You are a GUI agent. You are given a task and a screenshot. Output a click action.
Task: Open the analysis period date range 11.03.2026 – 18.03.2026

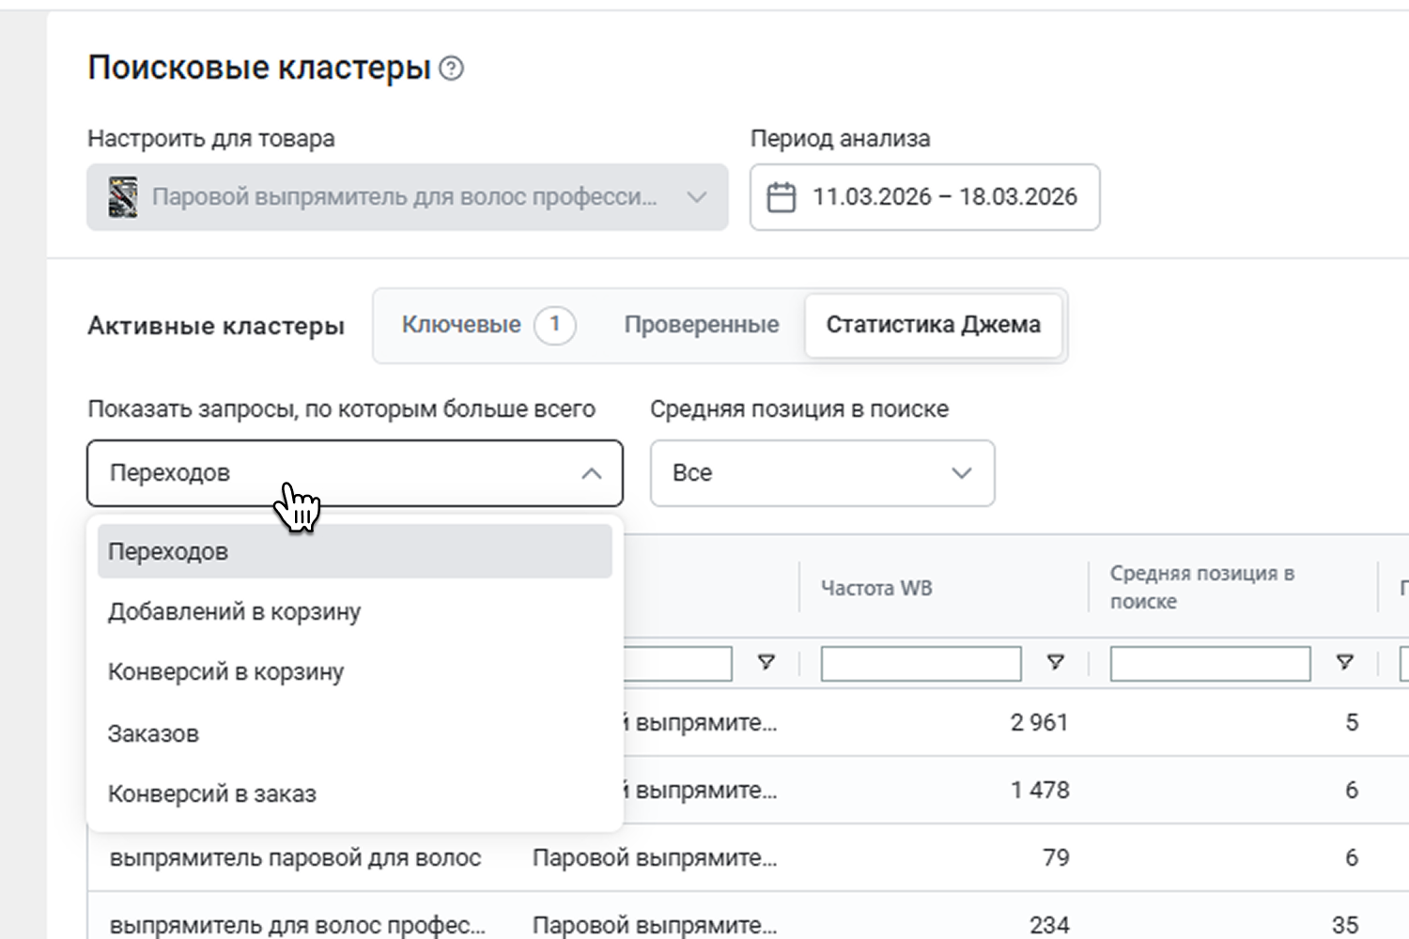tap(944, 197)
